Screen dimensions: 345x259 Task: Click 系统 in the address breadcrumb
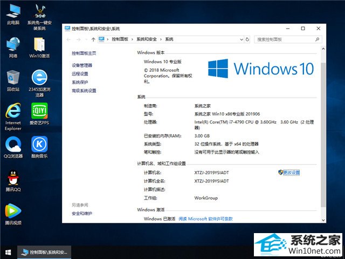click(169, 39)
